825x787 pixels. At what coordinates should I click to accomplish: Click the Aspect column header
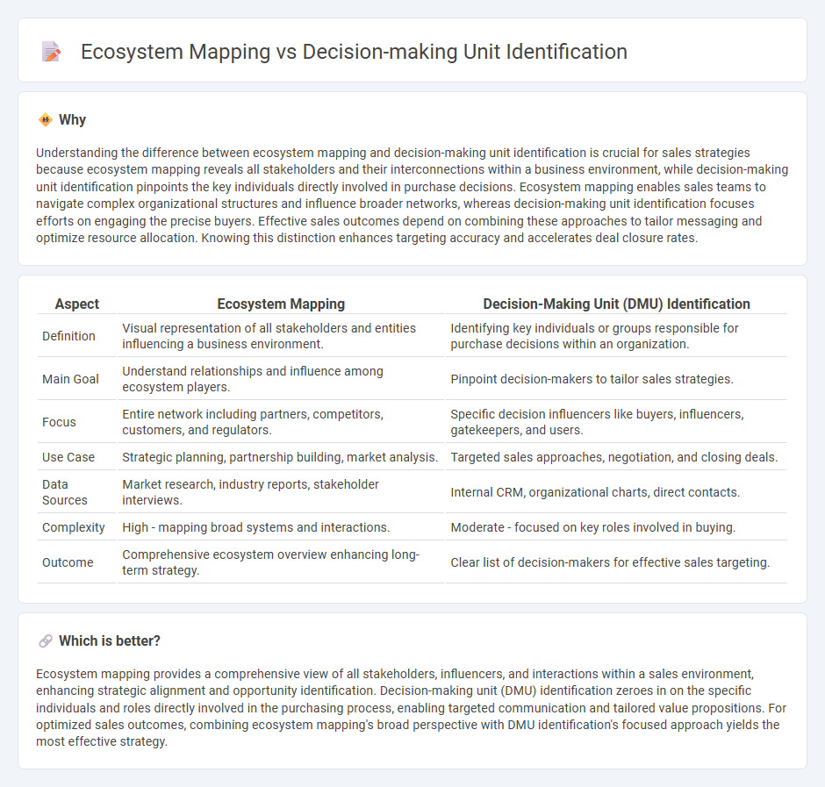tap(77, 304)
